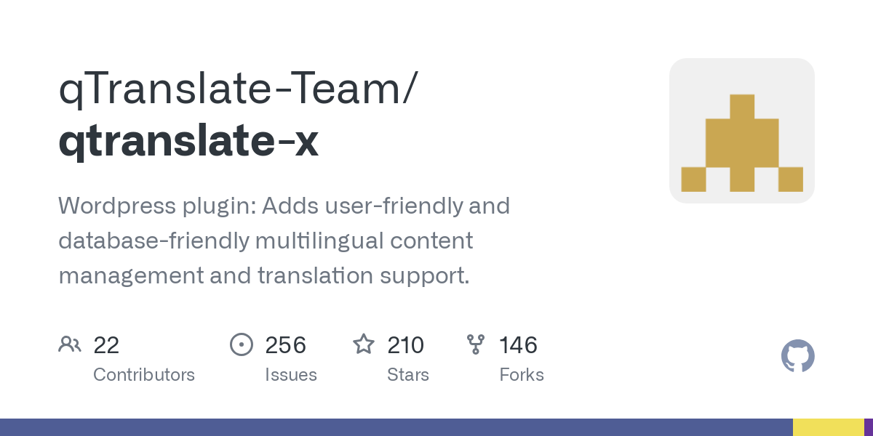Open the Stars label
The width and height of the screenshot is (873, 436).
[x=408, y=375]
